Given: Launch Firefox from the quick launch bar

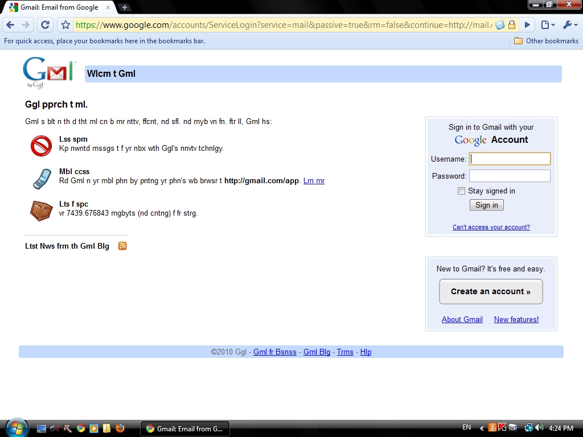Looking at the screenshot, I should (120, 428).
